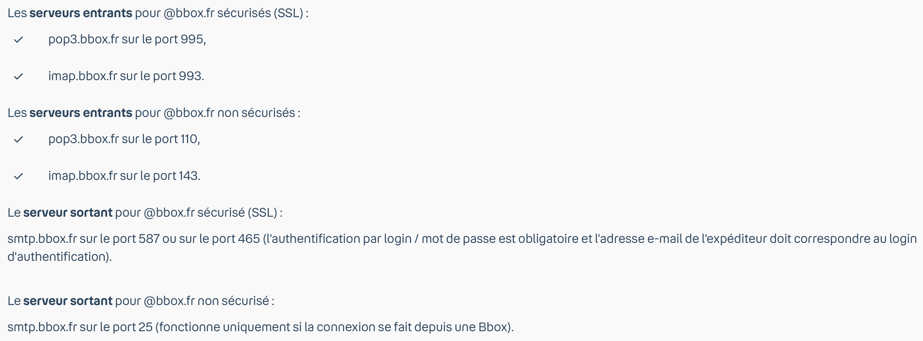Click the text "pop3.bbox.fr sur le port 995"
The height and width of the screenshot is (341, 923).
pyautogui.click(x=126, y=39)
